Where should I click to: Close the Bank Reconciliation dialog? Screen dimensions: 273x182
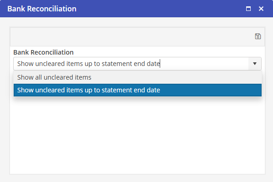tap(261, 9)
